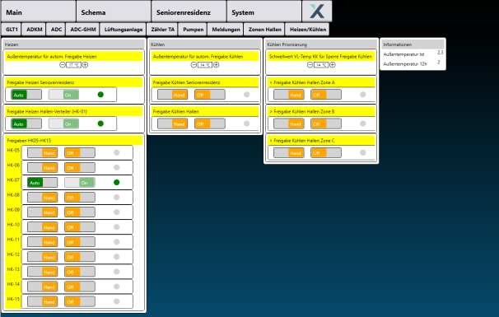Image resolution: width=499 pixels, height=317 pixels.
Task: Toggle Off switch for HK-10
Action: pos(80,227)
